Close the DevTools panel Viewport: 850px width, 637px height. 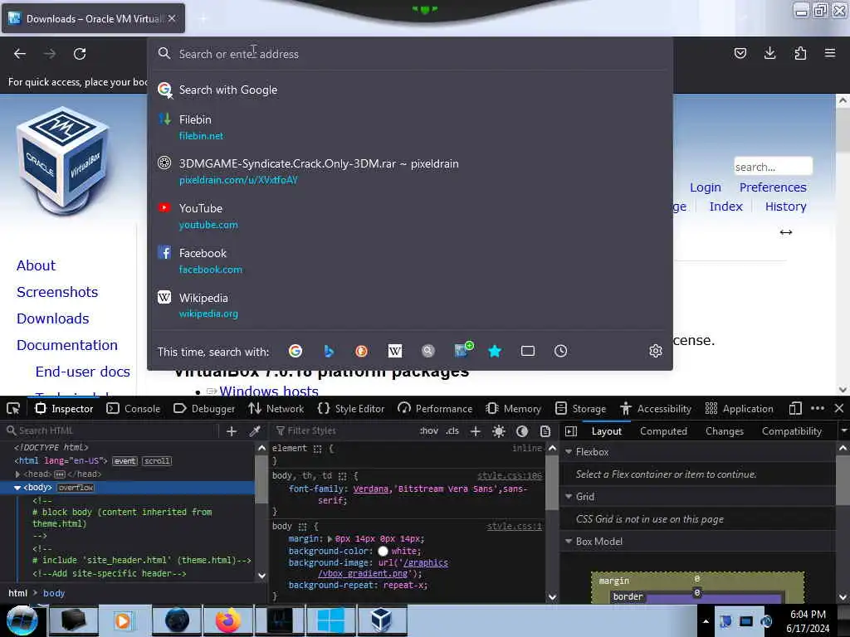(x=839, y=408)
